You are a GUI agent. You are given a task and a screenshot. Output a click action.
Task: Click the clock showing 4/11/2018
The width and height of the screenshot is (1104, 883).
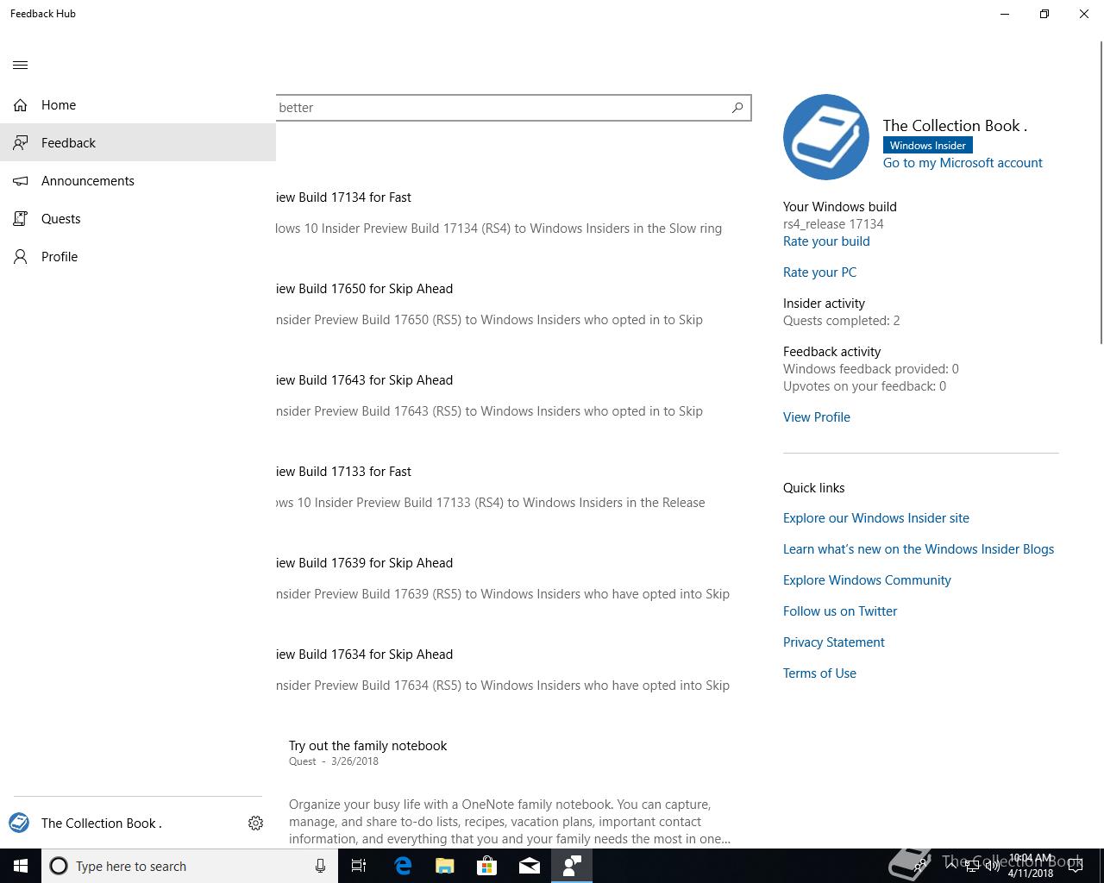(1031, 866)
